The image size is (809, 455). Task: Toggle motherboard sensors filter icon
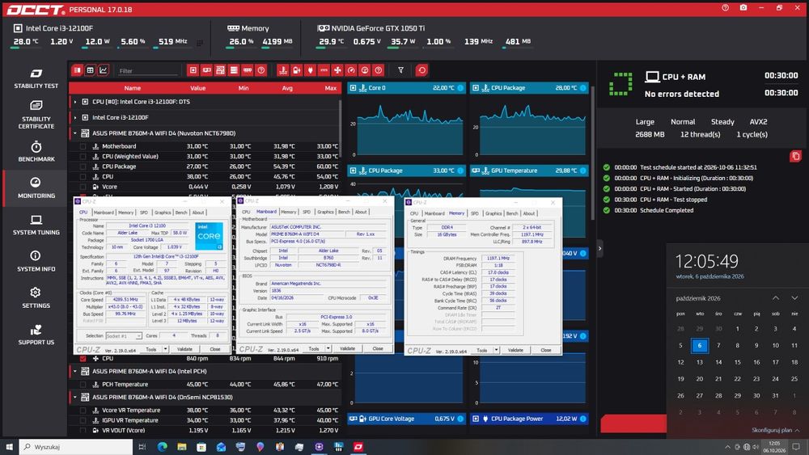click(x=220, y=70)
